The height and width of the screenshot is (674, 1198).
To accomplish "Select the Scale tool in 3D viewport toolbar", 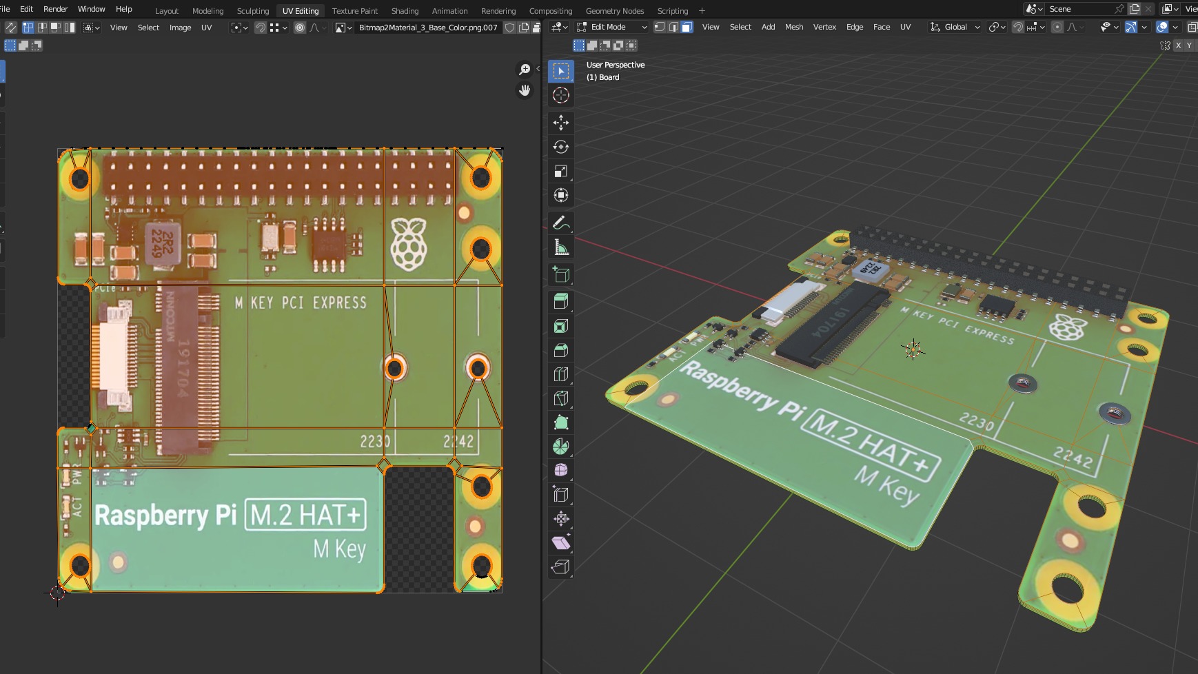I will click(x=561, y=171).
